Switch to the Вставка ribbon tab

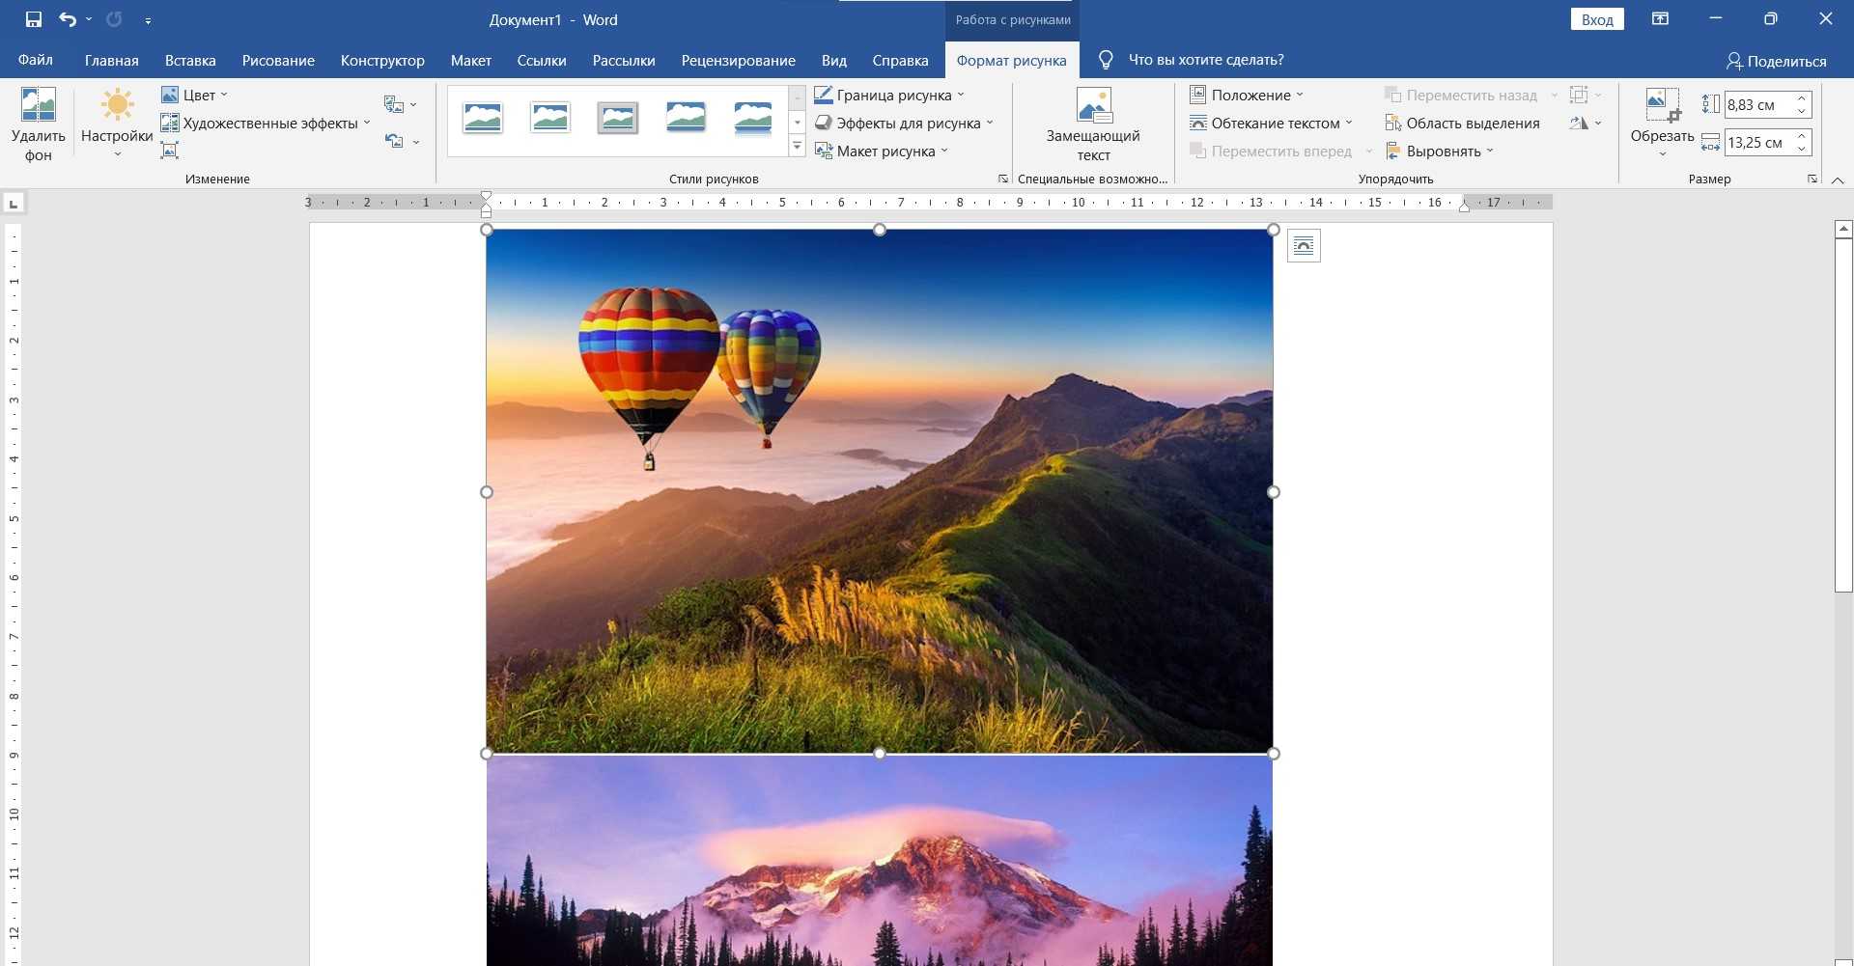(x=190, y=60)
